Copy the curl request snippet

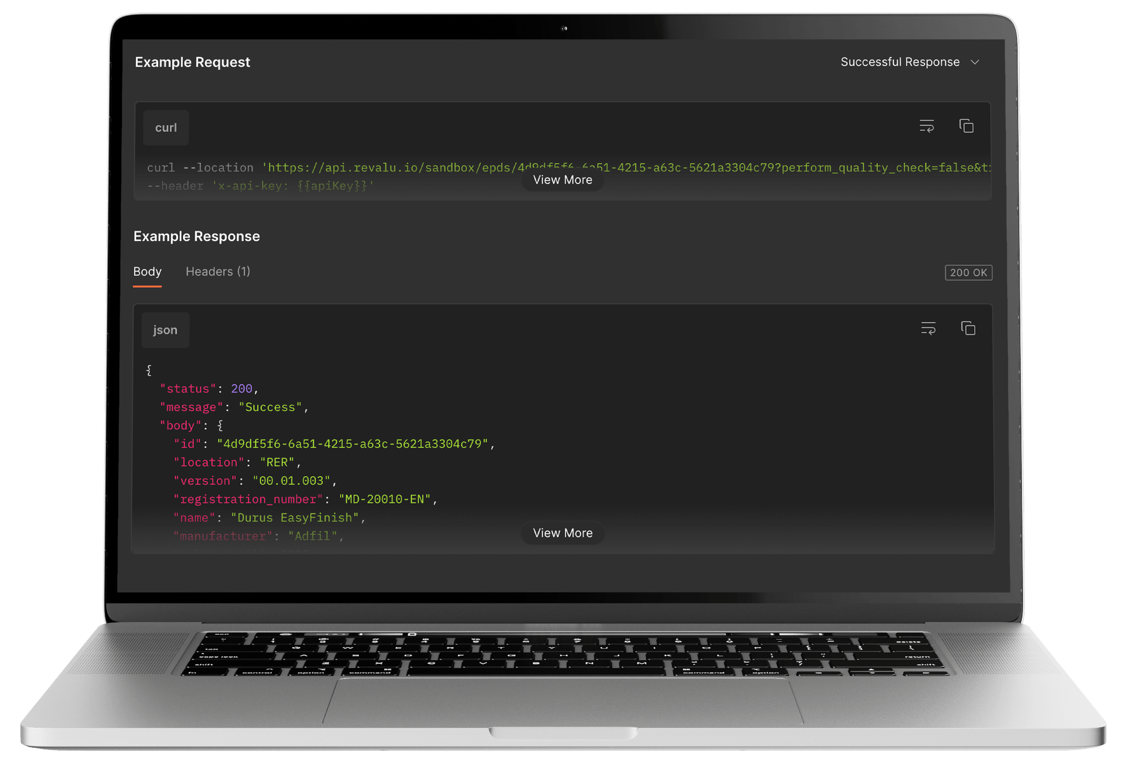pyautogui.click(x=966, y=126)
